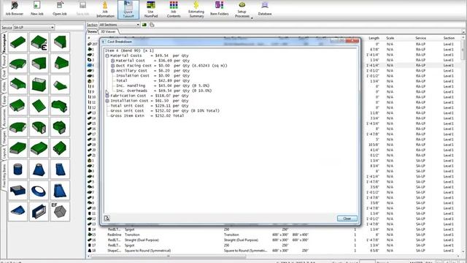
Task: Expand the Duct Facing Cost node
Action: click(x=113, y=66)
